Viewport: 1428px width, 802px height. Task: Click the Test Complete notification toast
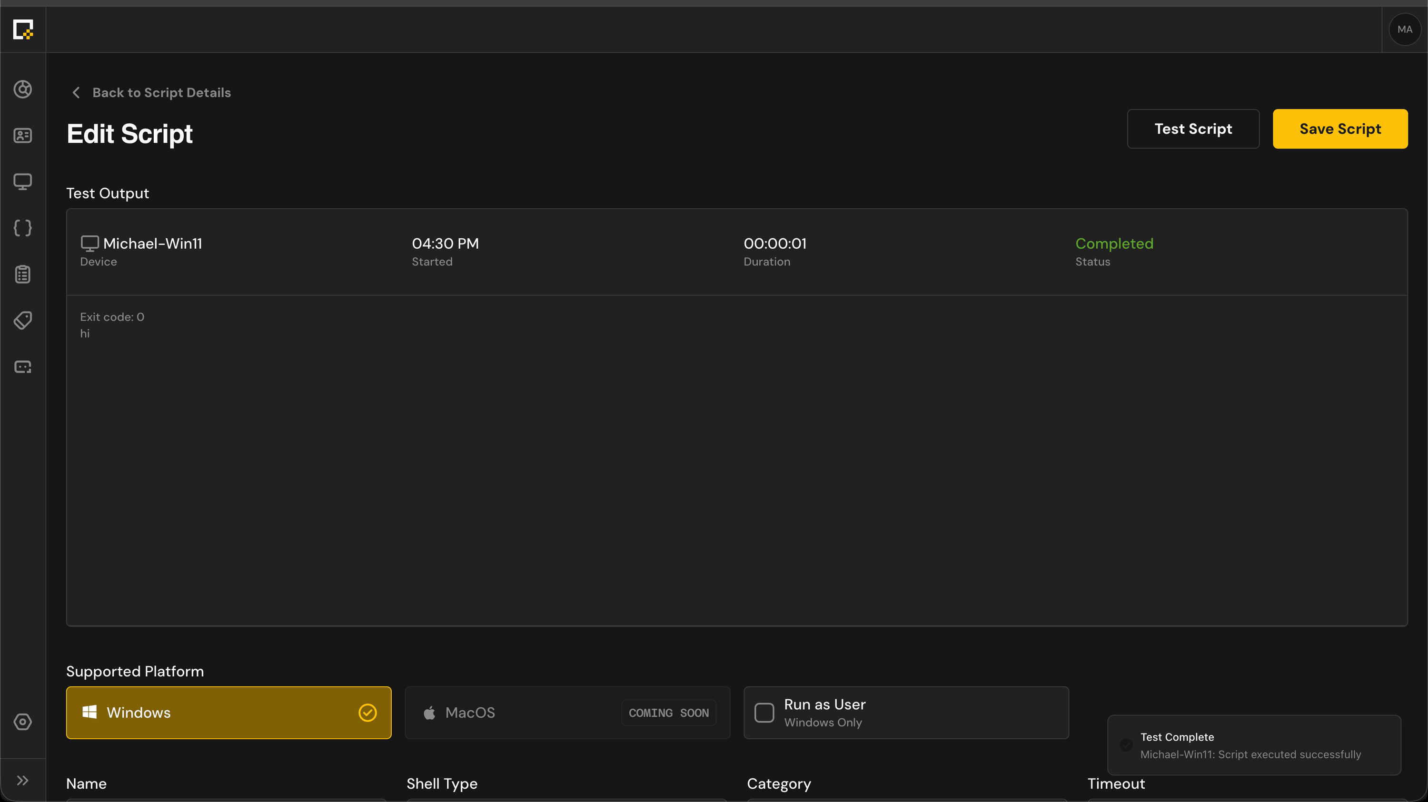(1254, 745)
